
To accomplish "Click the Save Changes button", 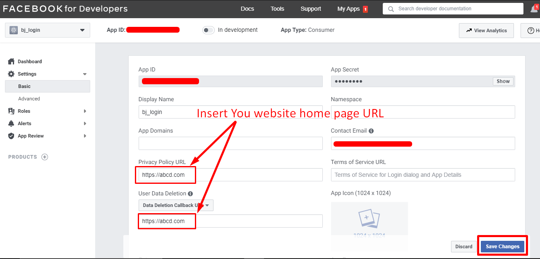I will pos(502,246).
